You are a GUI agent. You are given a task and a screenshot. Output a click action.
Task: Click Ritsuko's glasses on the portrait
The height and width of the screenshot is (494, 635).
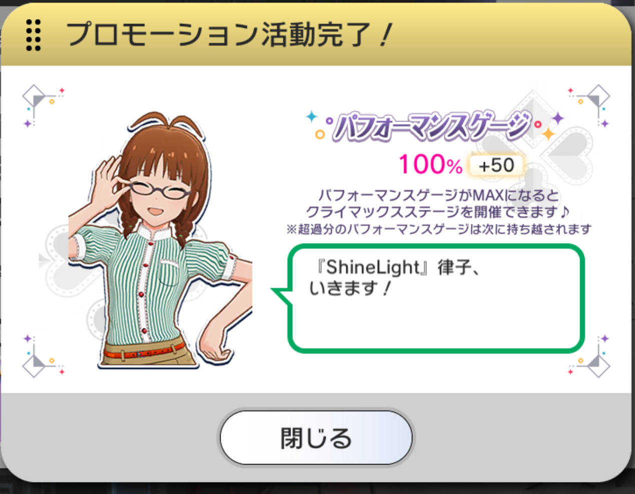click(x=160, y=190)
